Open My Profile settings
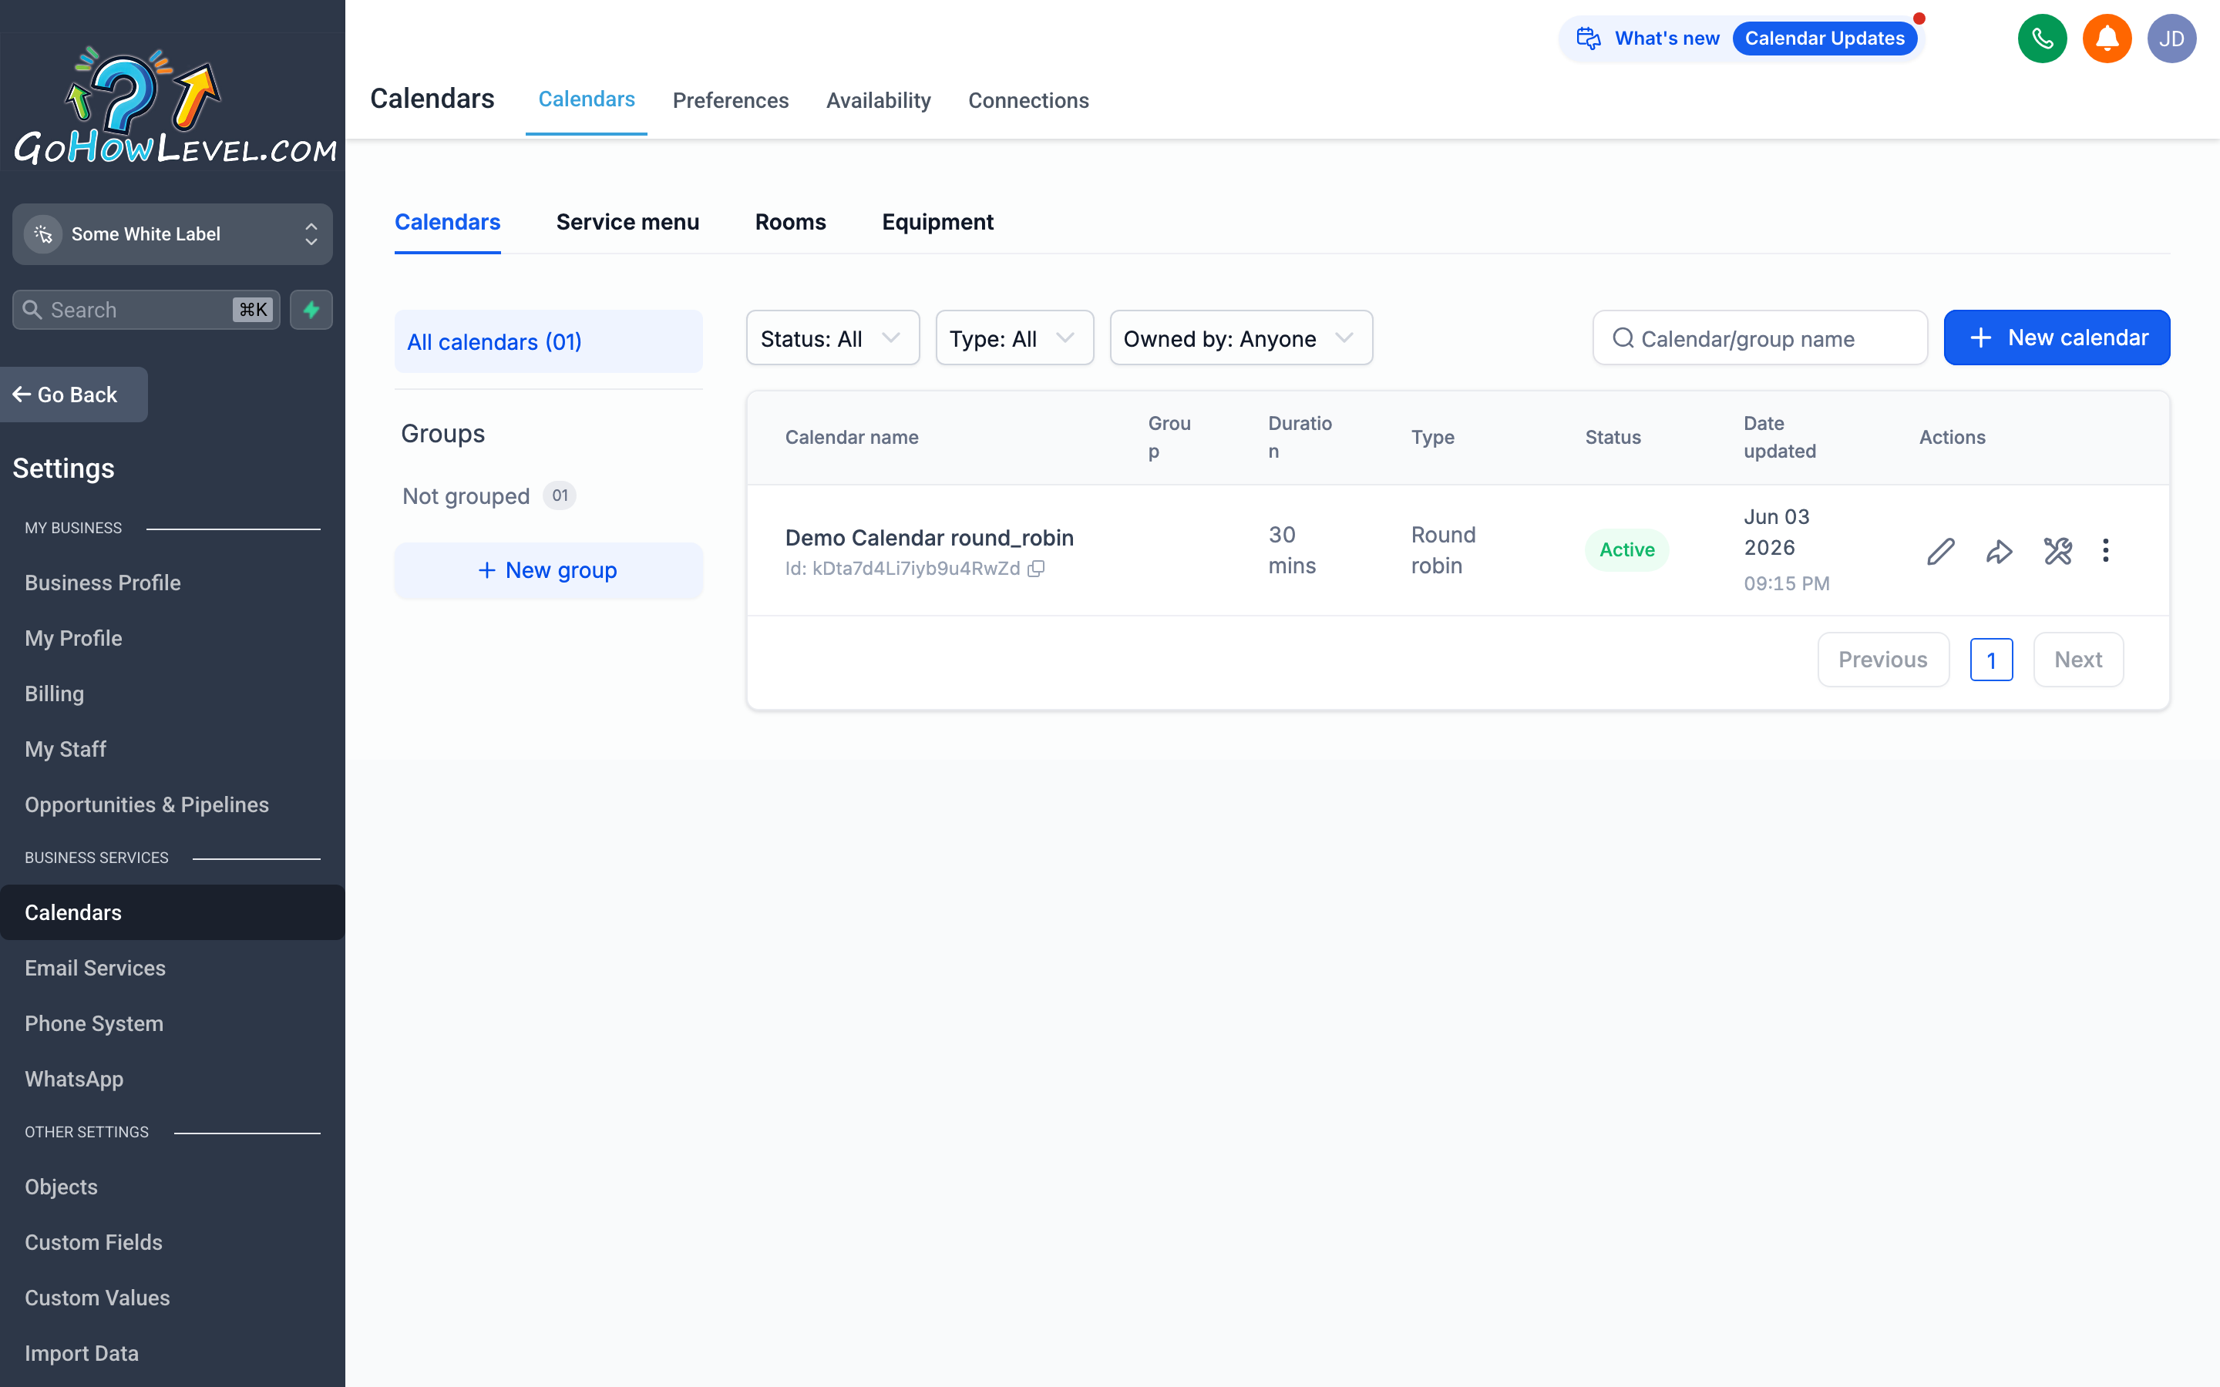 coord(73,637)
